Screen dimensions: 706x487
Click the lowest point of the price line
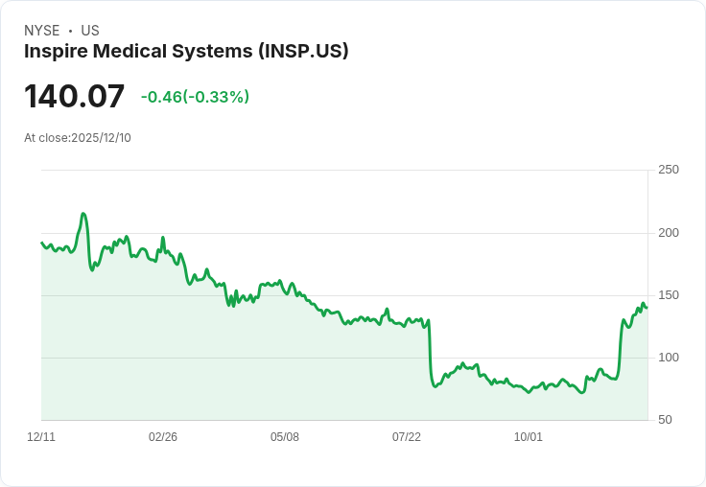click(581, 393)
